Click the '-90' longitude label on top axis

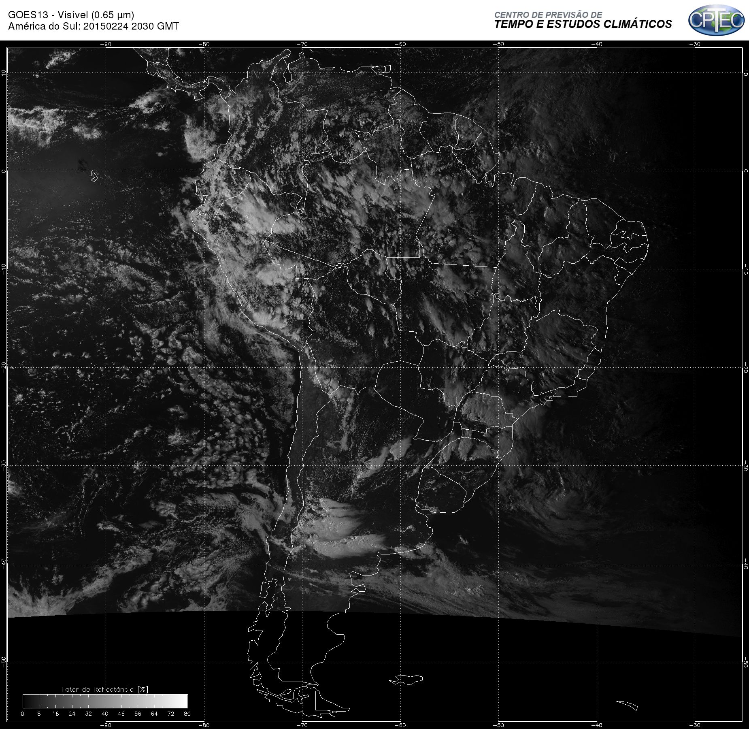pos(106,44)
